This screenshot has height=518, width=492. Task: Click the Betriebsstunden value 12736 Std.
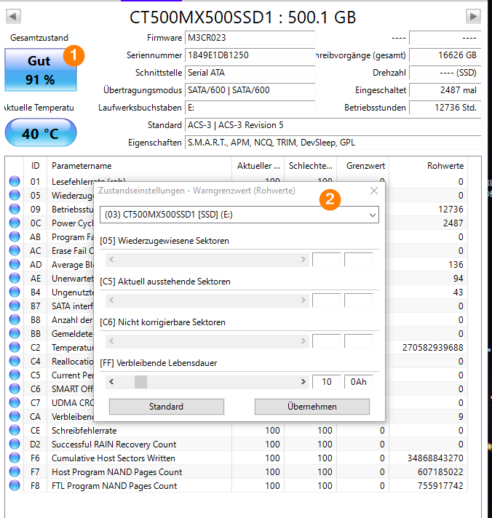click(445, 108)
